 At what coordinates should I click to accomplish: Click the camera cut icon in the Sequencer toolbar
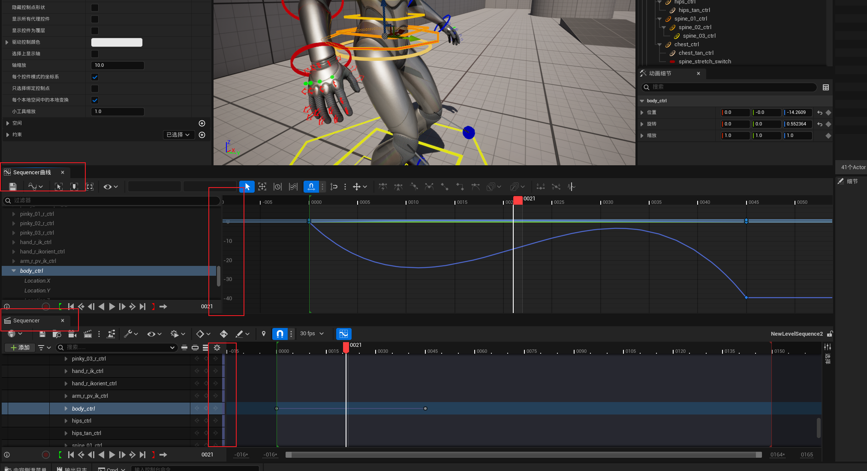(x=72, y=334)
